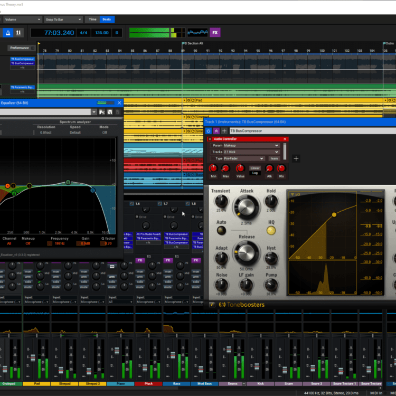
Task: Open the Mod Bass channel FX button
Action: (x=196, y=260)
